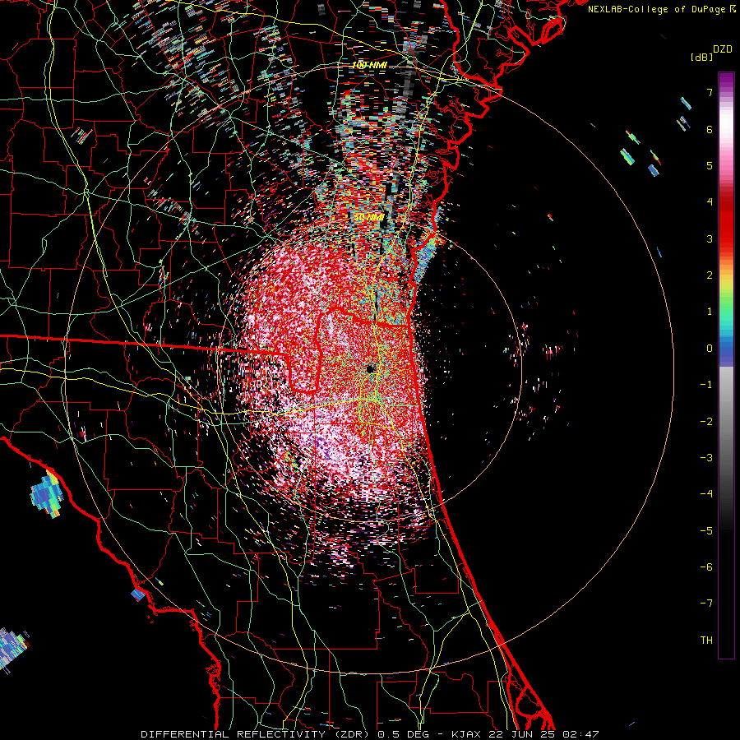Viewport: 740px width, 740px height.
Task: Click the -7 value on the color scale
Action: click(706, 604)
